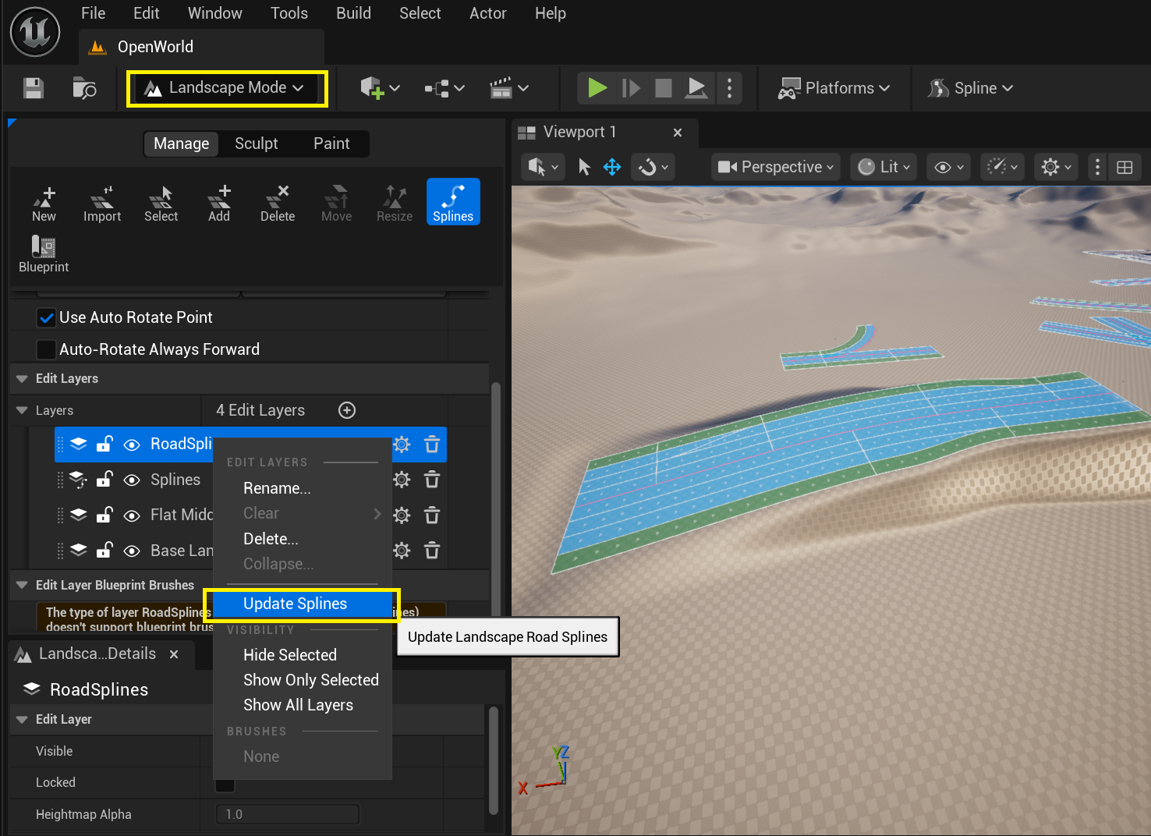Image resolution: width=1151 pixels, height=836 pixels.
Task: Choose the viewport select mode arrow
Action: point(584,167)
